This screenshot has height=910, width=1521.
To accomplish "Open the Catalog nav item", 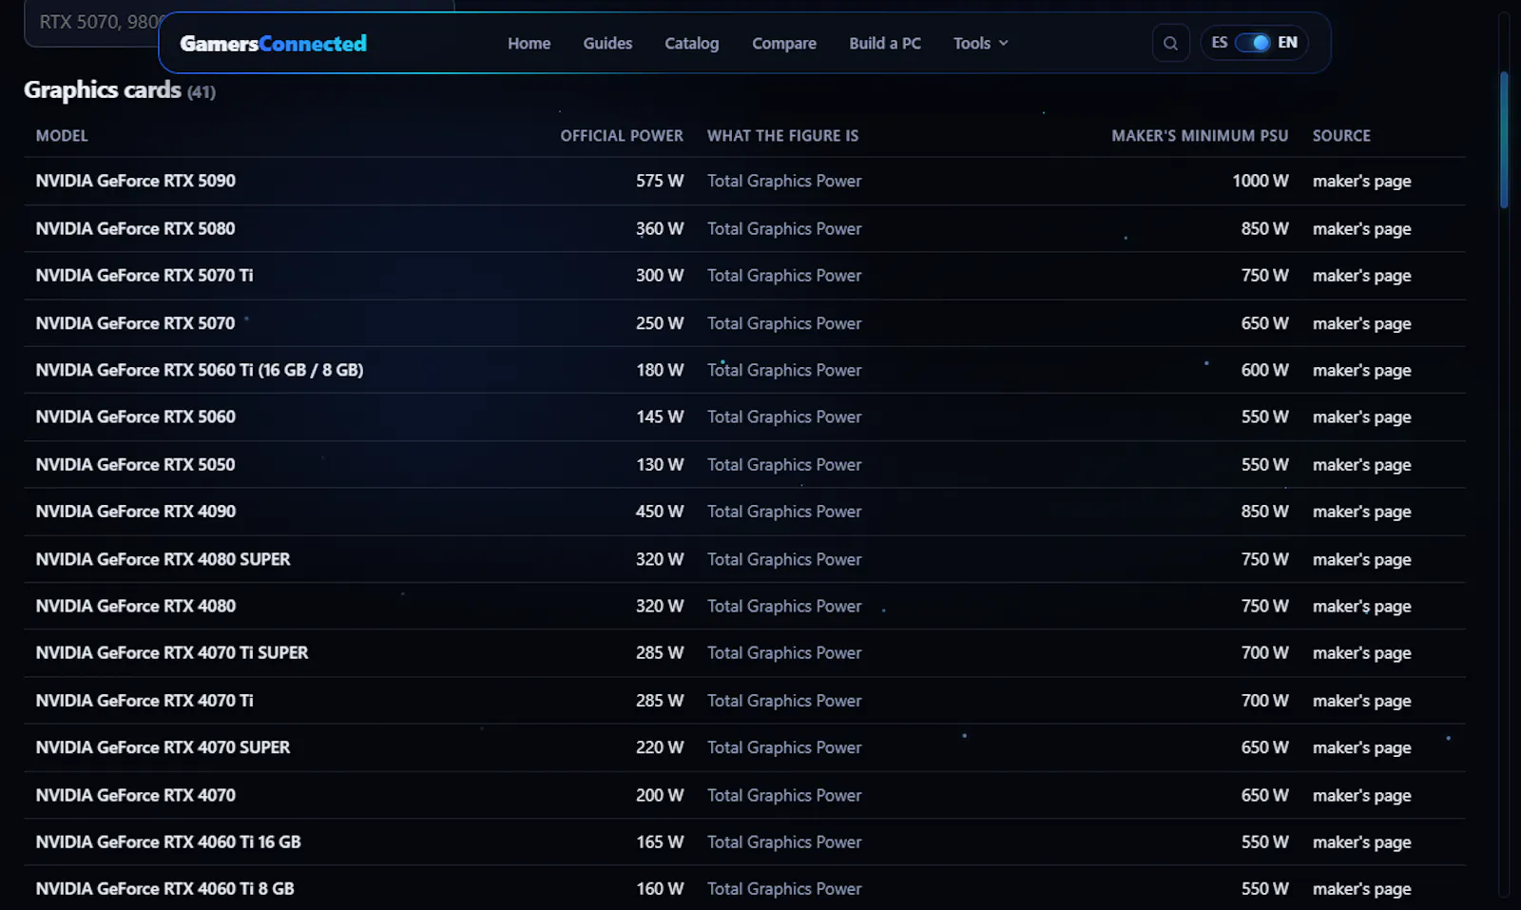I will point(691,44).
